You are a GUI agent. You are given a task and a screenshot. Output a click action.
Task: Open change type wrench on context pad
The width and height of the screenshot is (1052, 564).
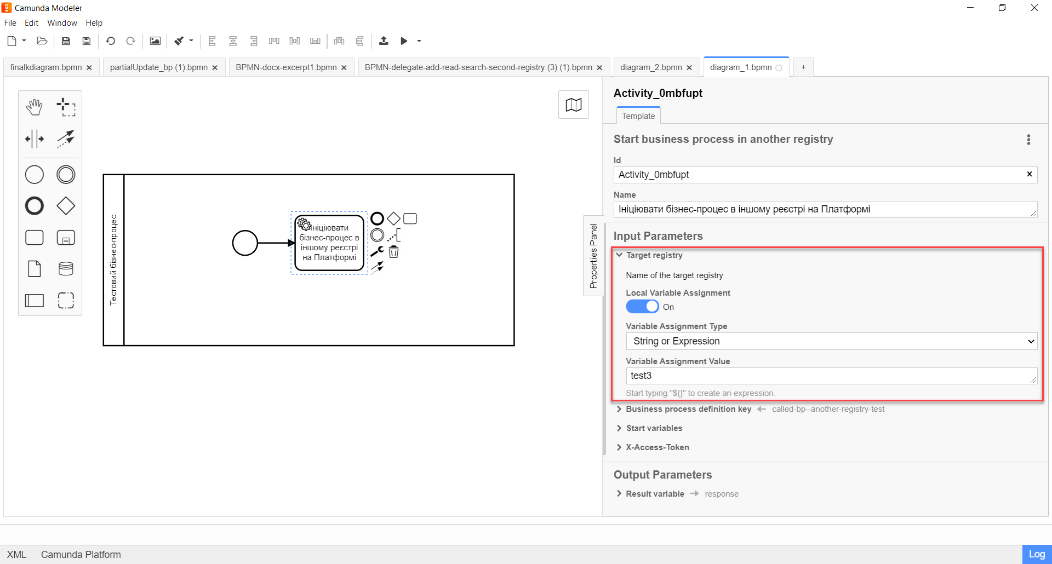377,252
